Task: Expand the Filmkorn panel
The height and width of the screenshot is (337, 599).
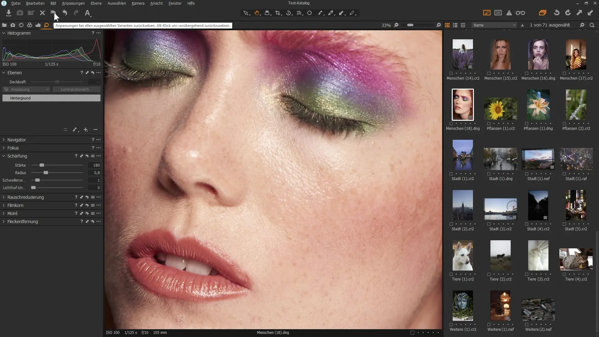Action: click(x=4, y=205)
